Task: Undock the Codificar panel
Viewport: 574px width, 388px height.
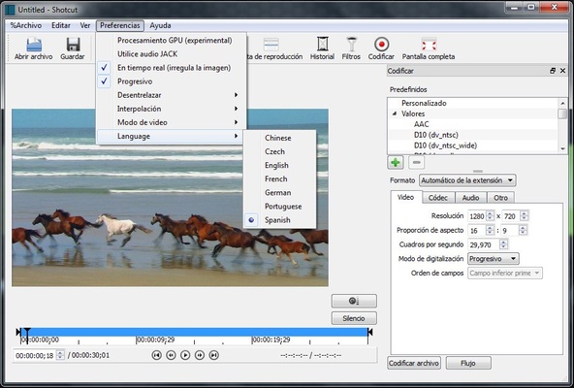Action: [x=553, y=71]
